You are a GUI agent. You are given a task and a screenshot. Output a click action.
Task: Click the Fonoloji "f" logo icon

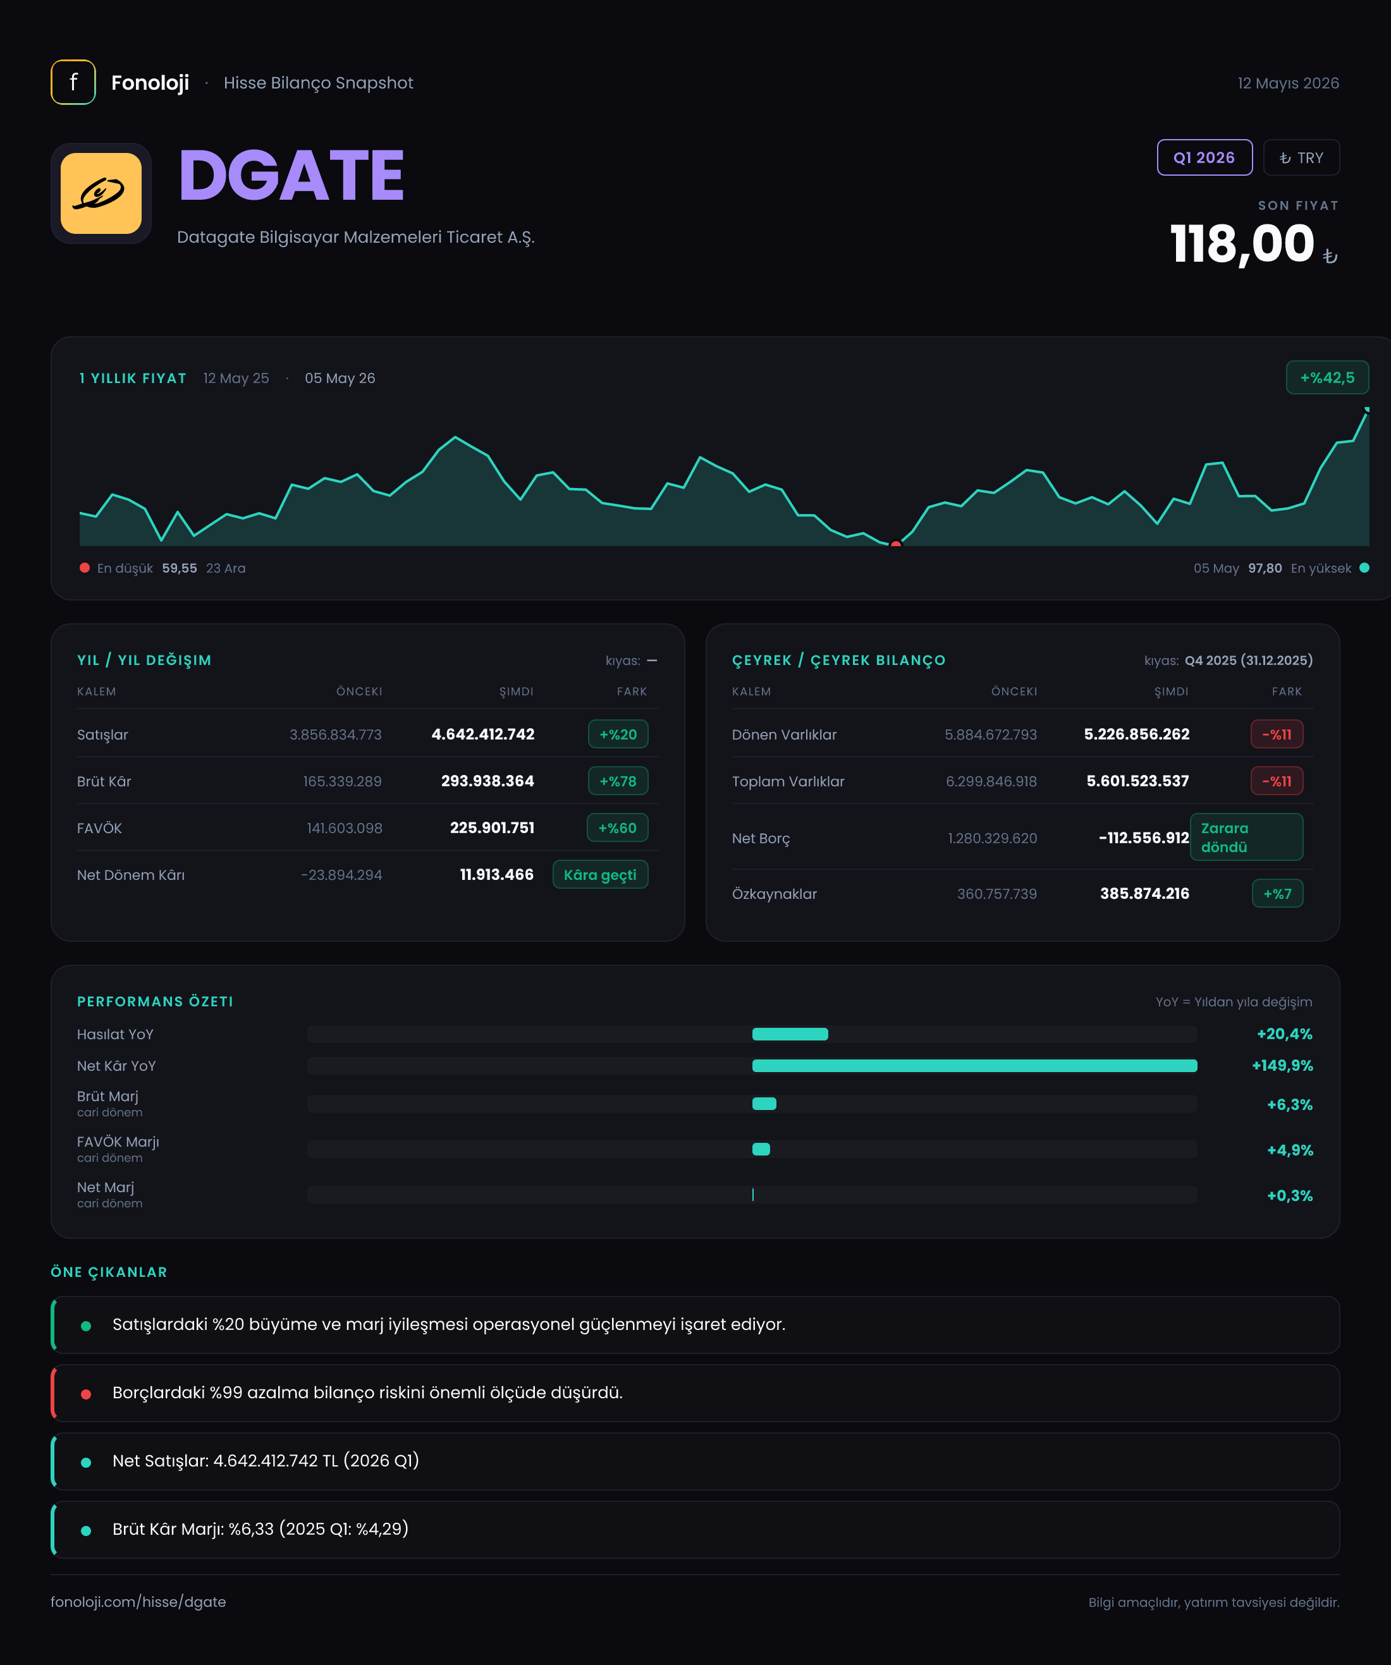click(x=73, y=82)
